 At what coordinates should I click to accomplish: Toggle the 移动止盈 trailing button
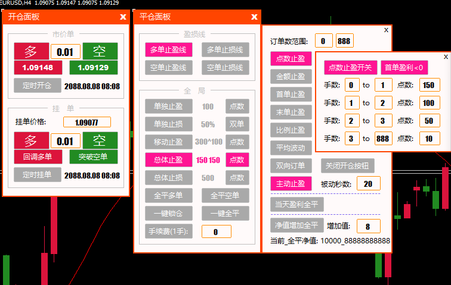169,142
